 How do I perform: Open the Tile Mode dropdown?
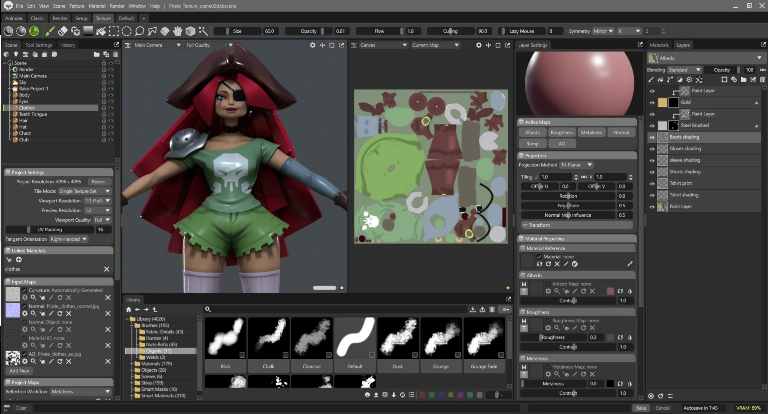[x=84, y=191]
